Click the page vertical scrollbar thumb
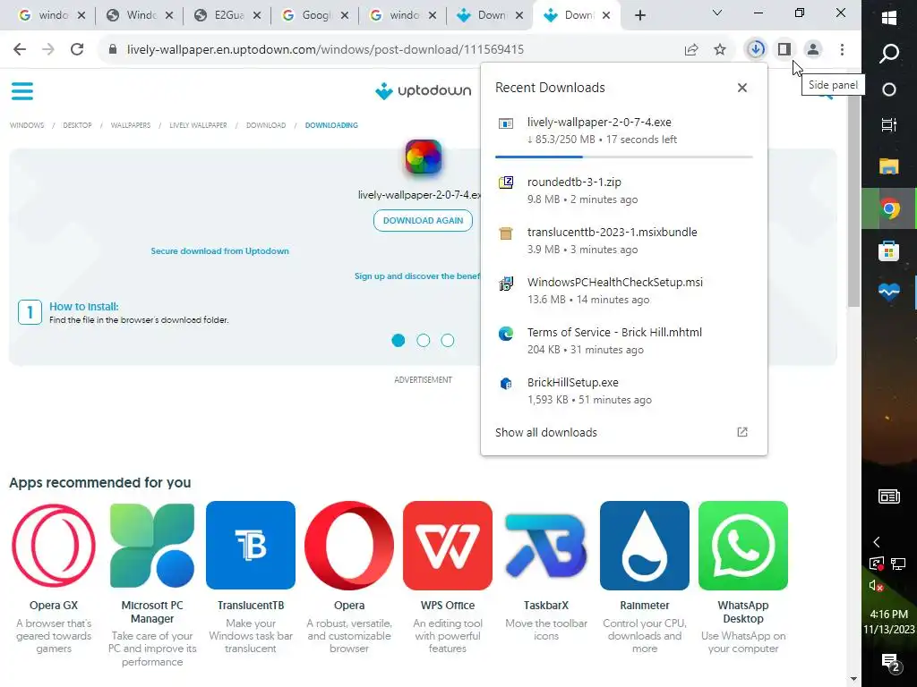The image size is (917, 687). tap(853, 199)
